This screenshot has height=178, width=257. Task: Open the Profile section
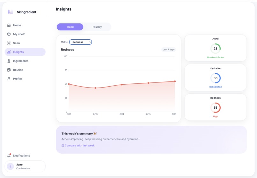tap(25, 79)
